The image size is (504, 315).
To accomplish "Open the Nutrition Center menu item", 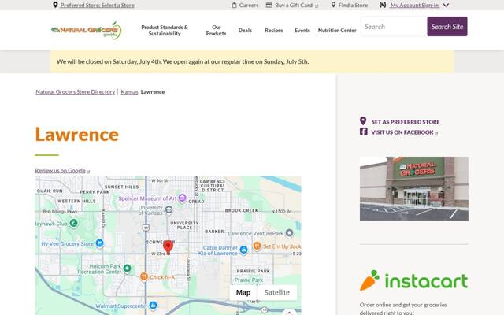I will [337, 30].
